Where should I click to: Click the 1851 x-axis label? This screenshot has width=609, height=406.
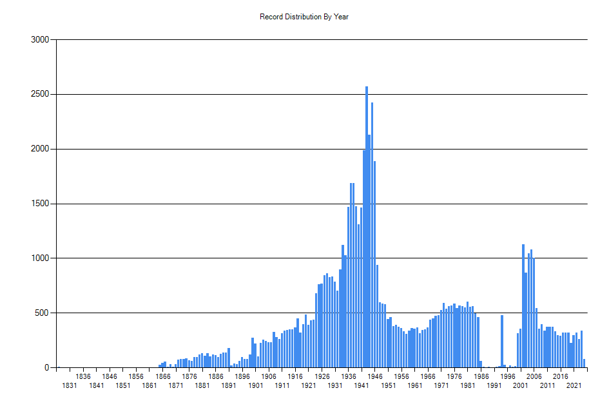point(122,385)
